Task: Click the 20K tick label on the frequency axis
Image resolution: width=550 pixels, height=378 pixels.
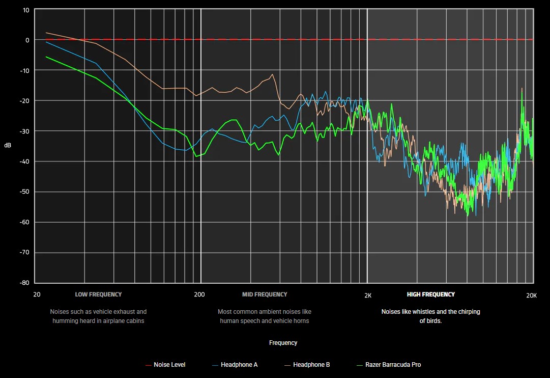Action: click(531, 295)
